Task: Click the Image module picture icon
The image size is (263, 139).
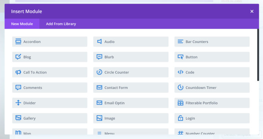Action: (x=99, y=118)
